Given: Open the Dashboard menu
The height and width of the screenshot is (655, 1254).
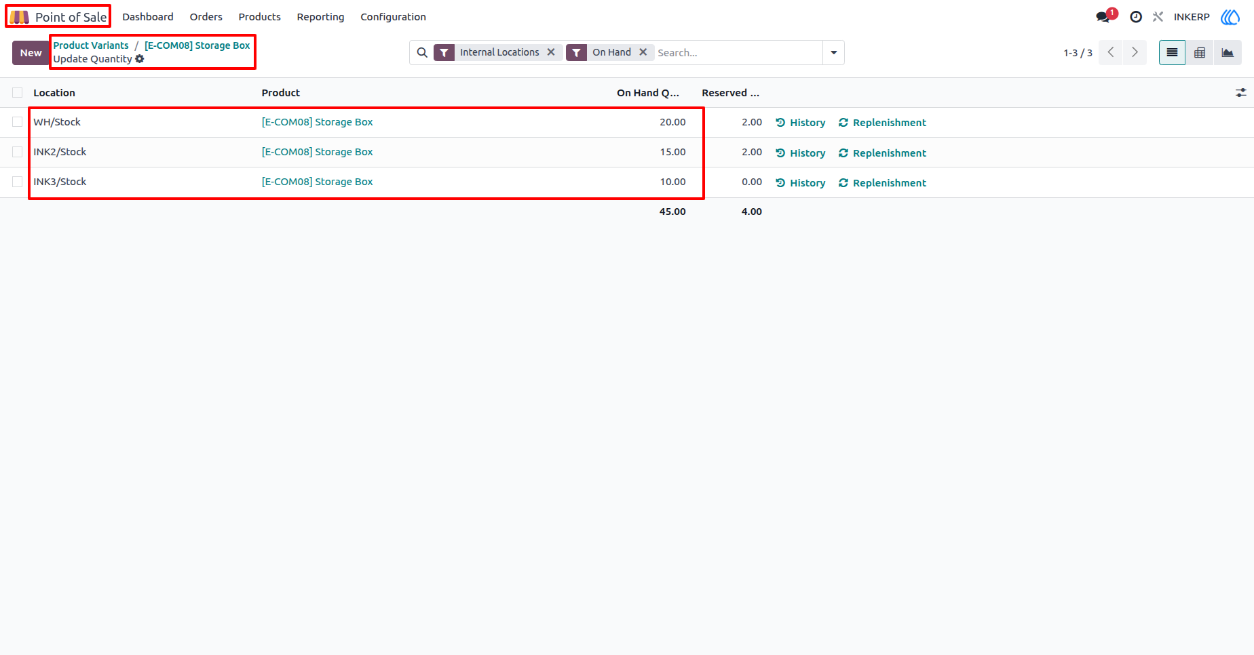Looking at the screenshot, I should tap(148, 17).
